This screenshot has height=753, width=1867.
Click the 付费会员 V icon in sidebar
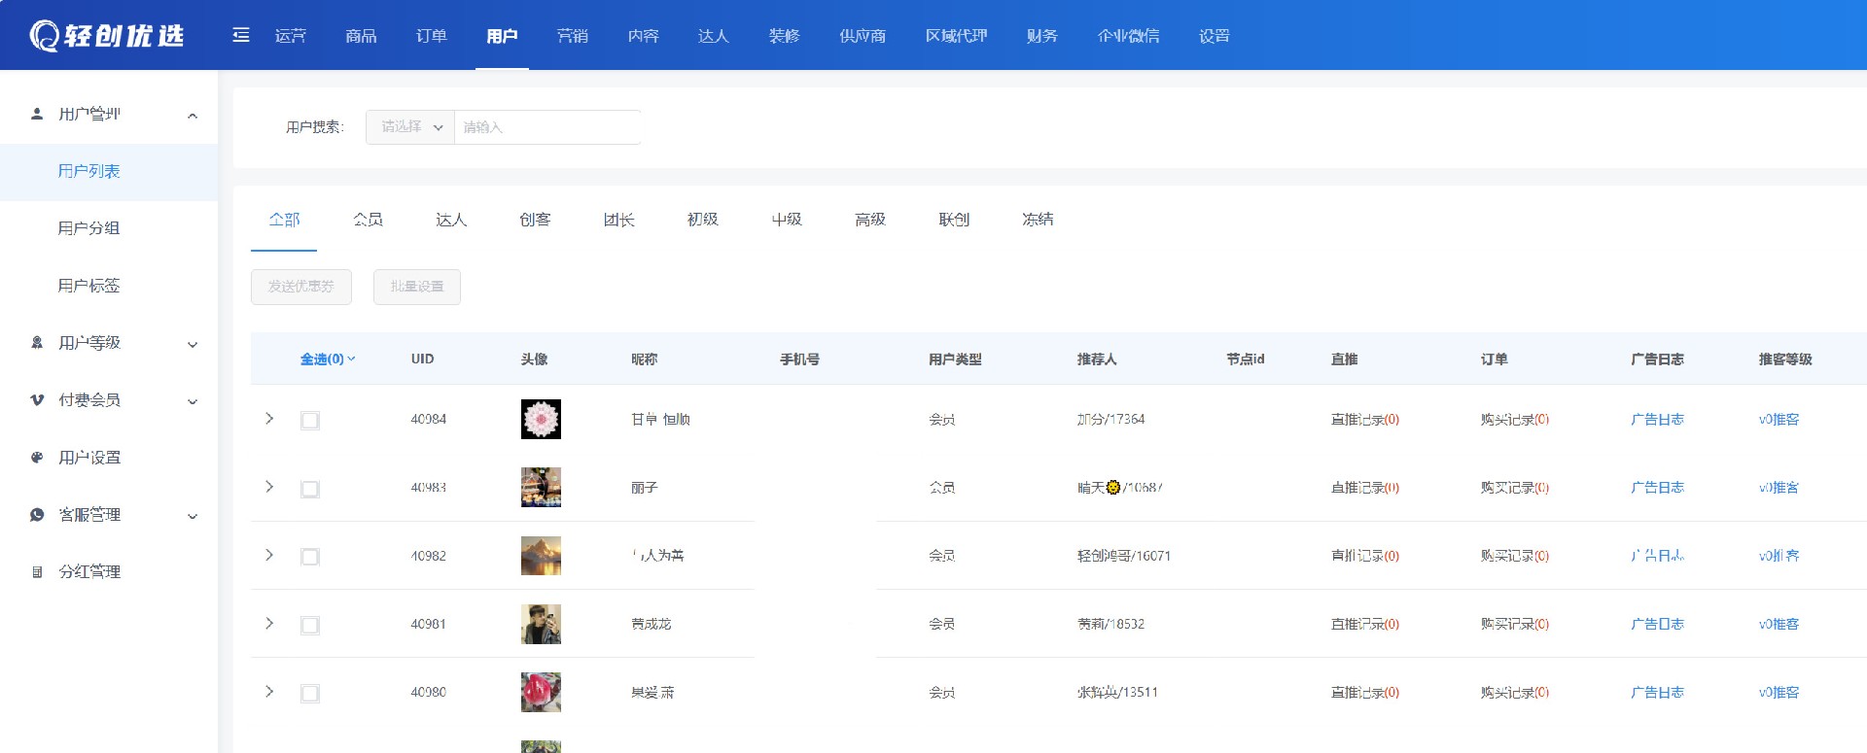(x=37, y=400)
